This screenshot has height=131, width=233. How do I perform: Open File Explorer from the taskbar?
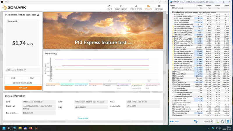tap(20, 128)
